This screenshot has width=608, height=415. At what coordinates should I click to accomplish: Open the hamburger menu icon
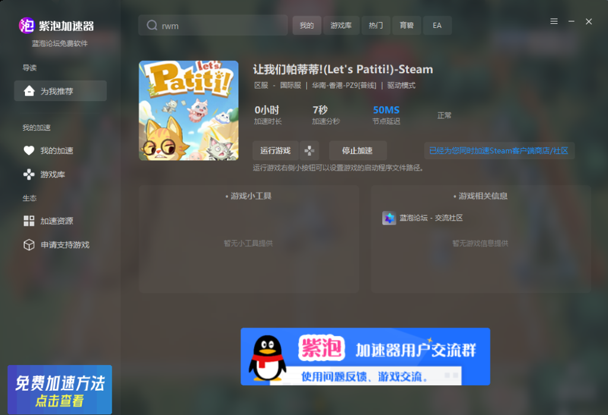pyautogui.click(x=554, y=21)
